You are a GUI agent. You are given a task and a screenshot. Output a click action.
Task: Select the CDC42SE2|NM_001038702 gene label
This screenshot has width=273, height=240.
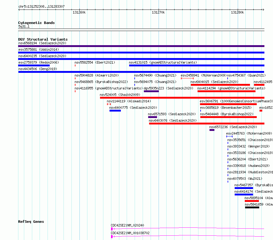pos(130,233)
